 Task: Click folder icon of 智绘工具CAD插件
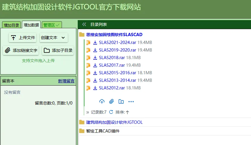82,131
